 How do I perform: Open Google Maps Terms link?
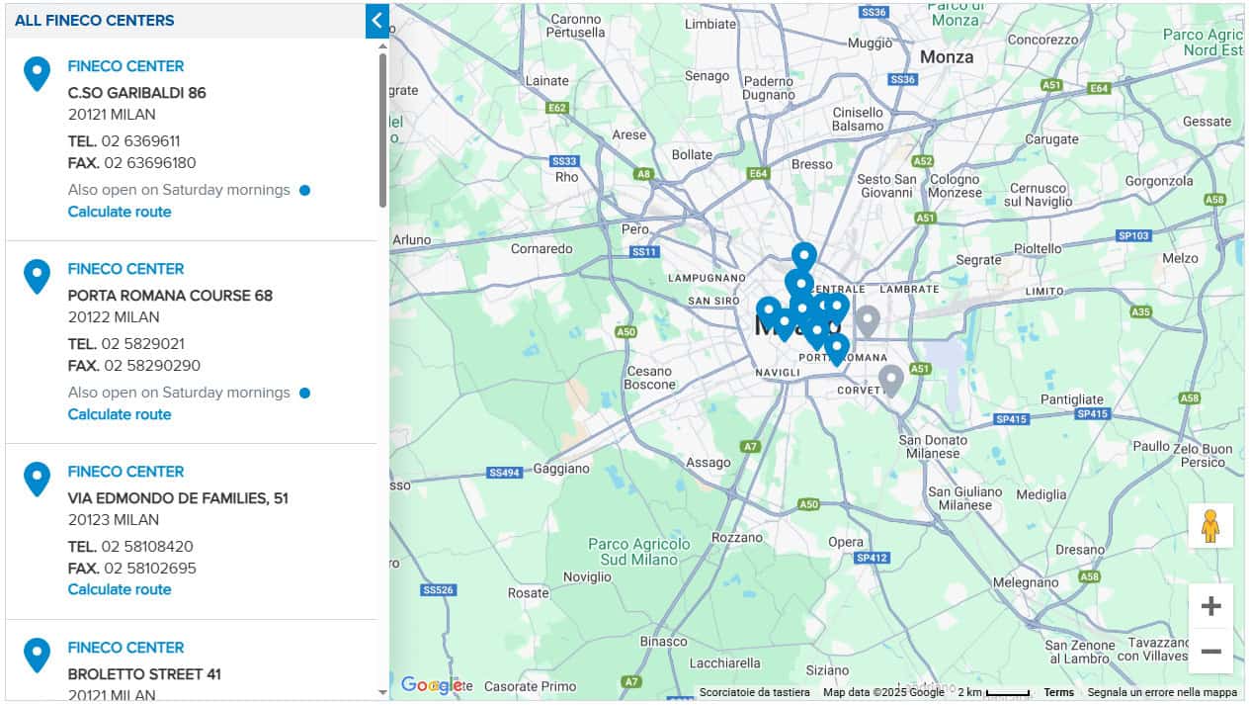tap(1058, 692)
